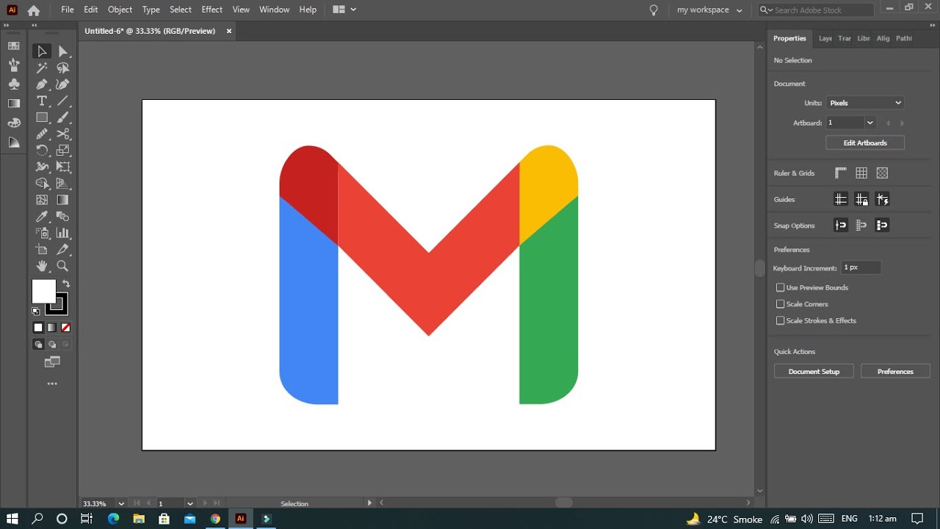Open the my workspace switcher

[x=709, y=10]
